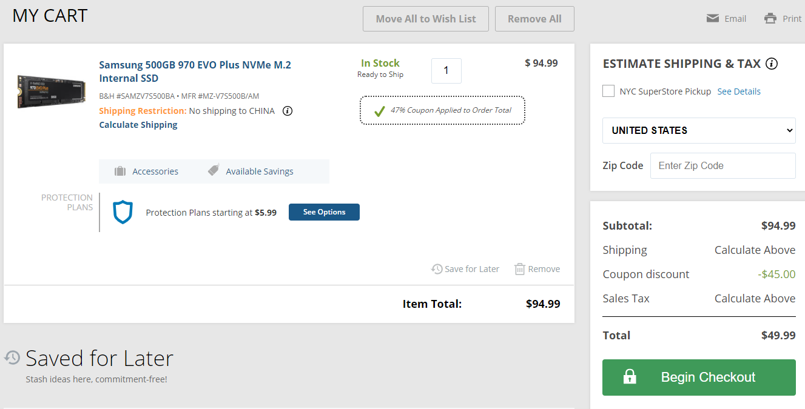The height and width of the screenshot is (409, 805).
Task: Open the United States country dropdown
Action: tap(699, 130)
